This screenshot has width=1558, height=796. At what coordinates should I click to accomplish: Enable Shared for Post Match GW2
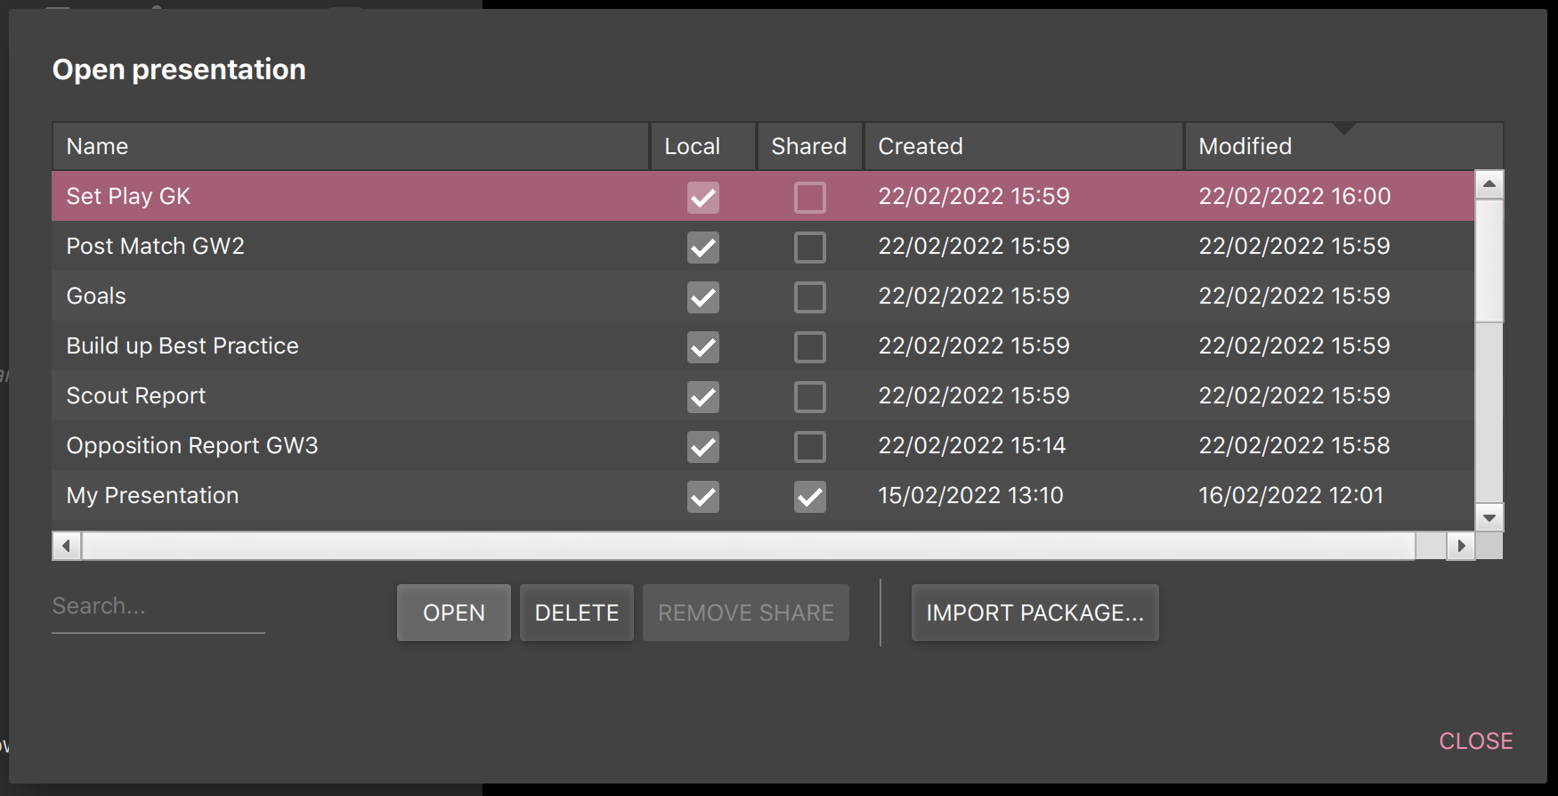(810, 247)
